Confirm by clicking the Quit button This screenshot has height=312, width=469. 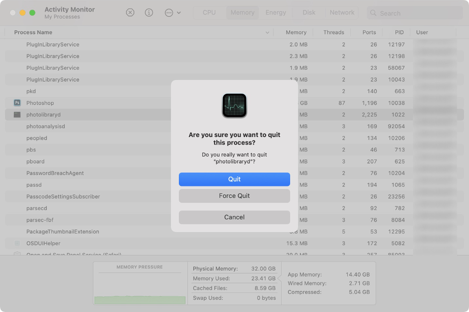pos(234,179)
